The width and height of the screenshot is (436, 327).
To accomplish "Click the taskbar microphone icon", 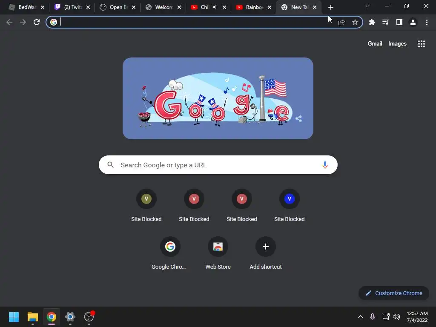I will point(373,317).
